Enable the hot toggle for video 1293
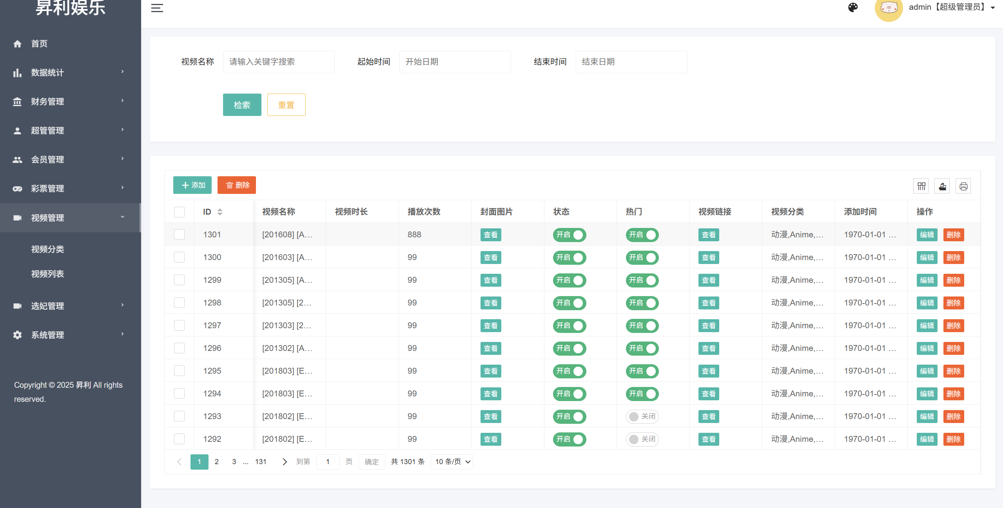The image size is (1003, 508). point(642,416)
